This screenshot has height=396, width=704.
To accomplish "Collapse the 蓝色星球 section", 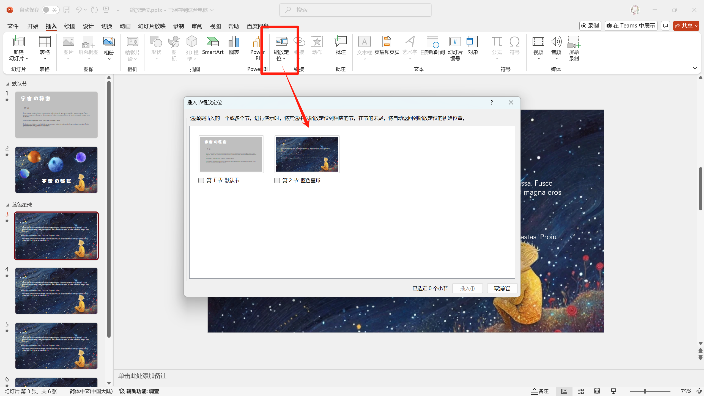I will click(7, 205).
